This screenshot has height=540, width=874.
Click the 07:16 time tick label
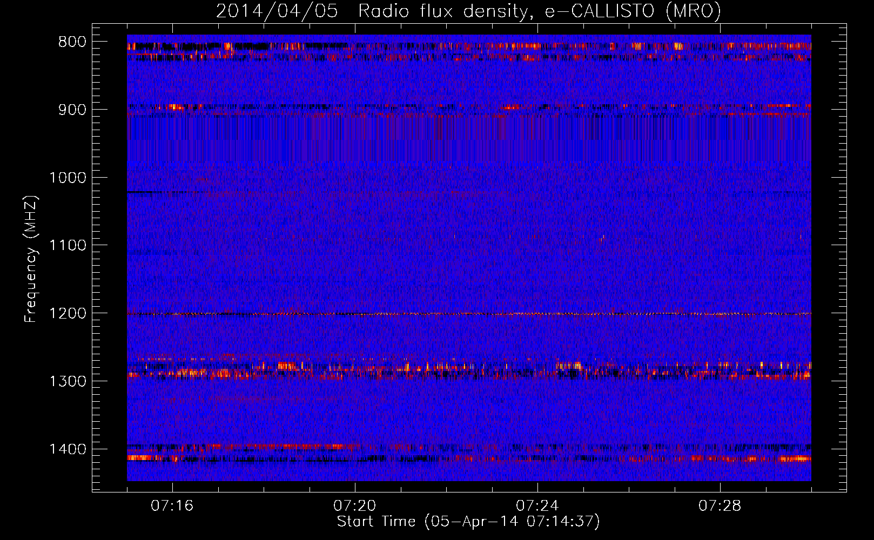click(172, 506)
